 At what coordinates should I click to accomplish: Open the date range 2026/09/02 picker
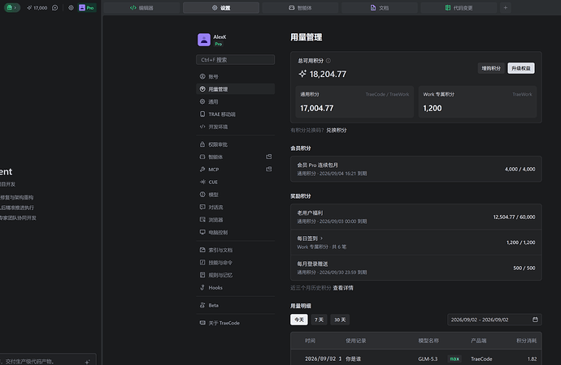click(x=494, y=320)
